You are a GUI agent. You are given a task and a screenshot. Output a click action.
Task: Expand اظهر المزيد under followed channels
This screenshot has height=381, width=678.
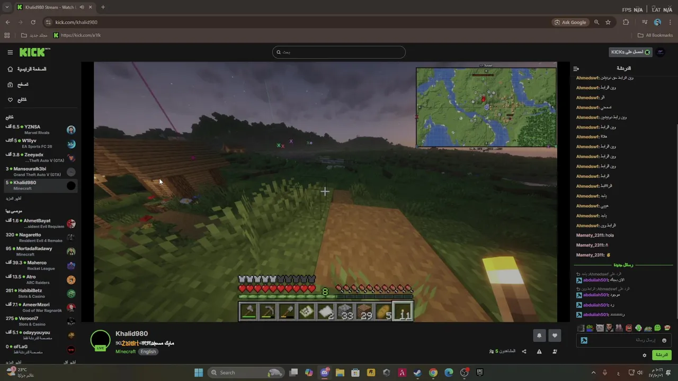click(14, 198)
